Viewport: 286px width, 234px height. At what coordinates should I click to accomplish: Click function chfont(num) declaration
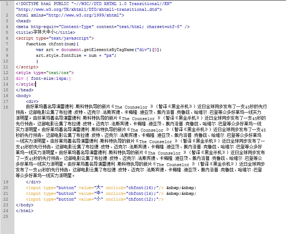tap(52, 44)
